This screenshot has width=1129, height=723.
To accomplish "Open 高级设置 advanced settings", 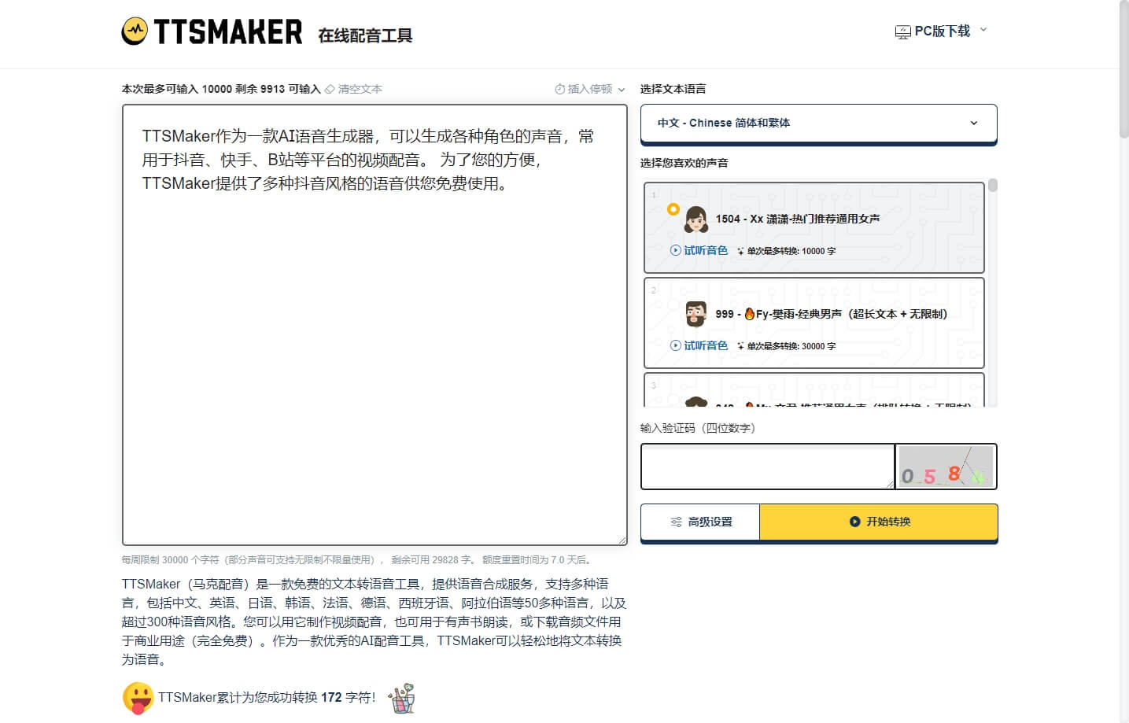I will 700,522.
